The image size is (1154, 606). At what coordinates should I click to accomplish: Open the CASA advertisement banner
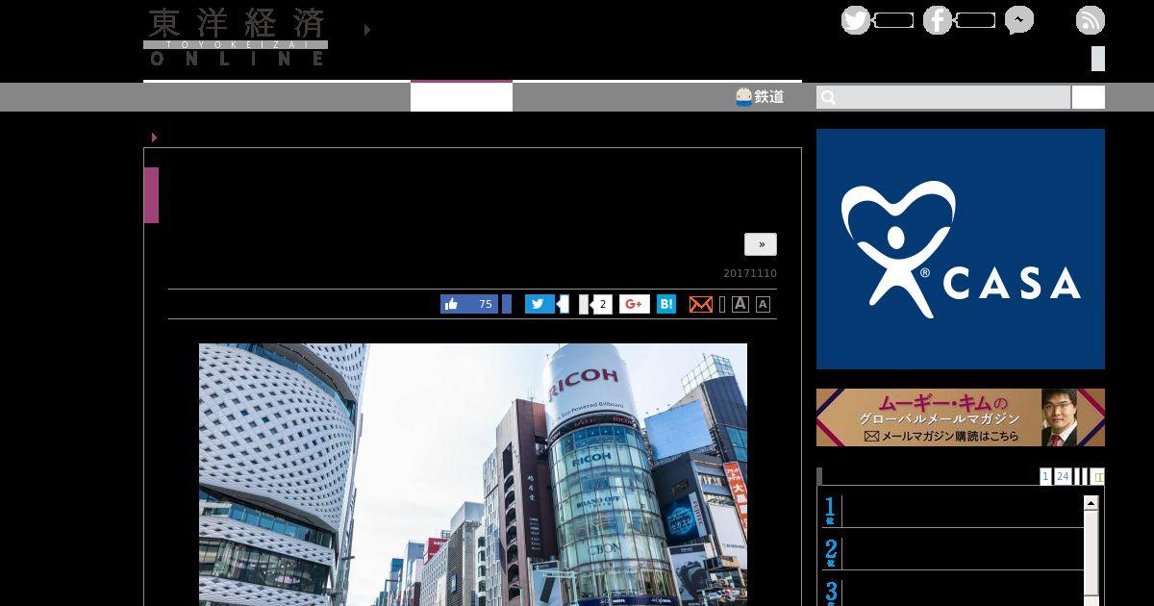pos(961,249)
